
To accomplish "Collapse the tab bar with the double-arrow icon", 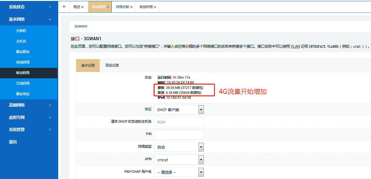I will (64, 6).
